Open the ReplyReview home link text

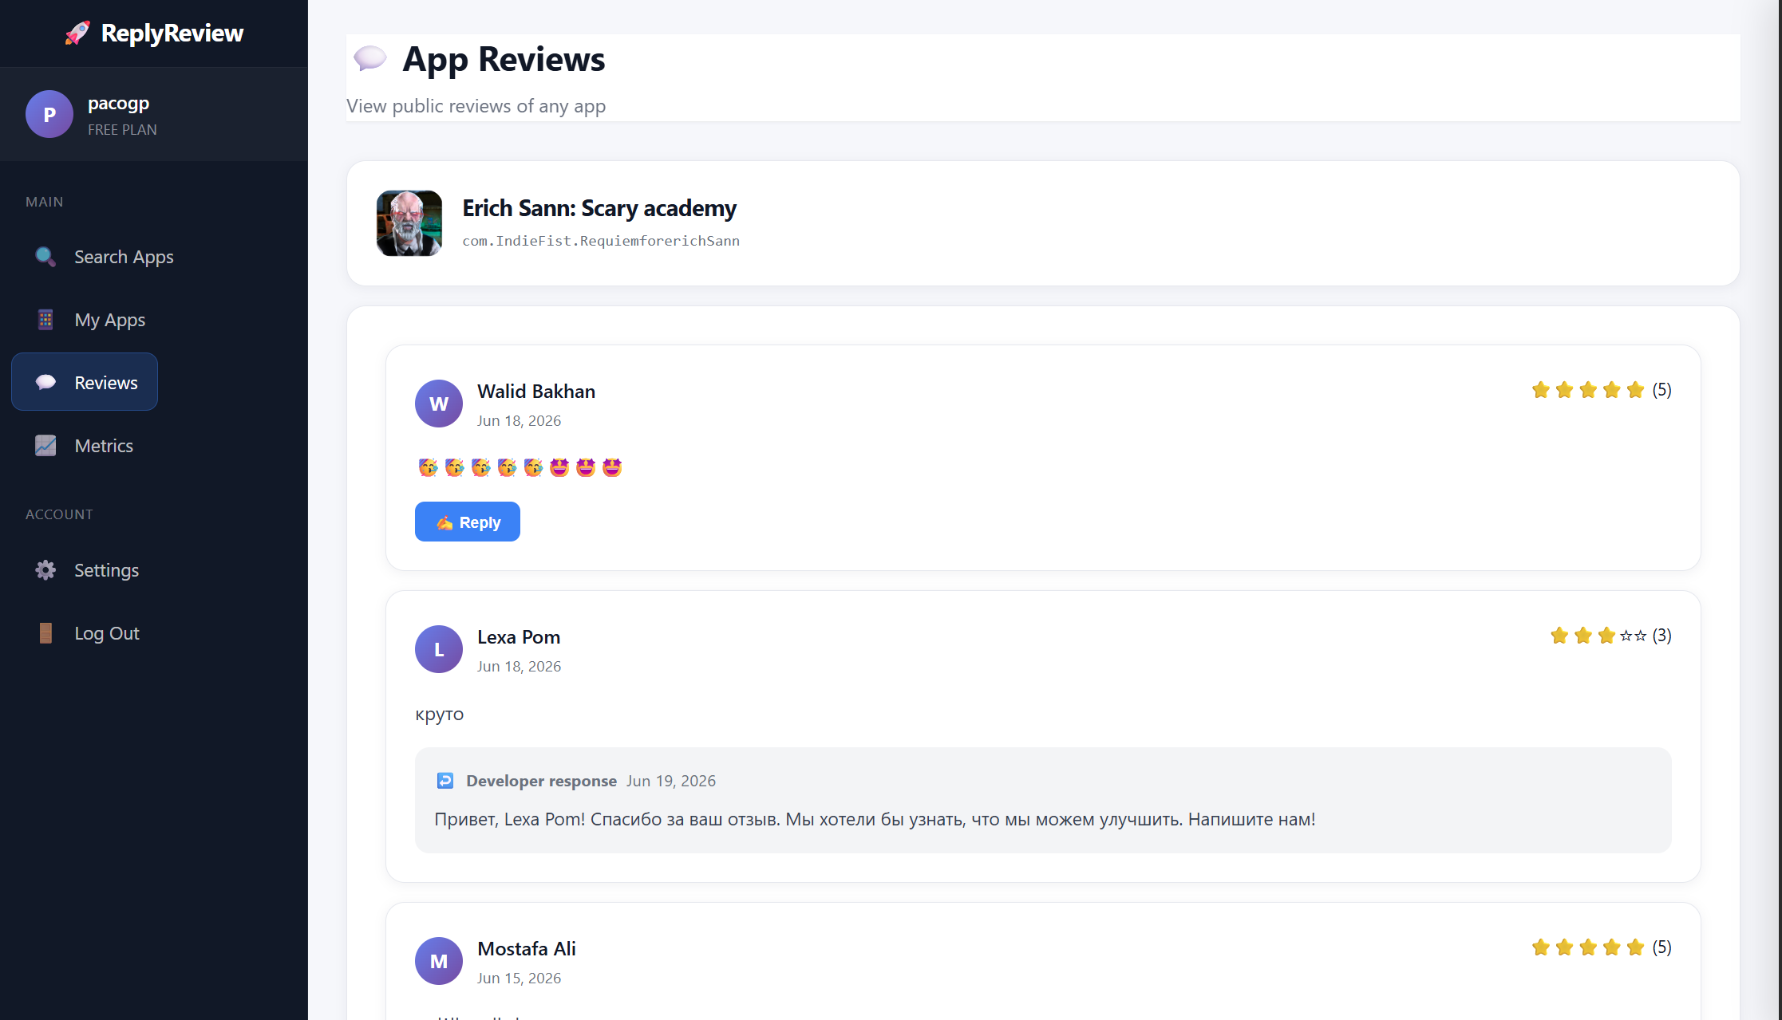click(172, 33)
